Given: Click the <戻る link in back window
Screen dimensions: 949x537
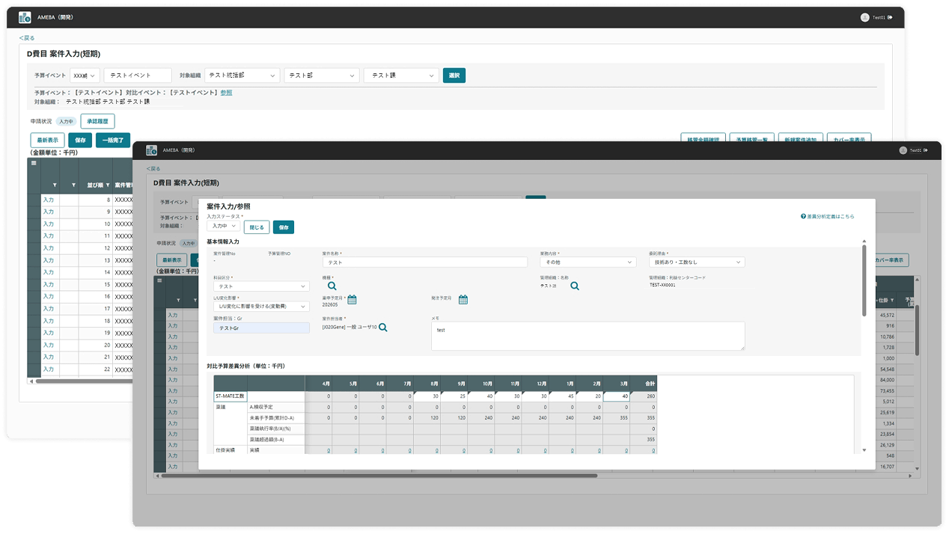Looking at the screenshot, I should tap(27, 37).
